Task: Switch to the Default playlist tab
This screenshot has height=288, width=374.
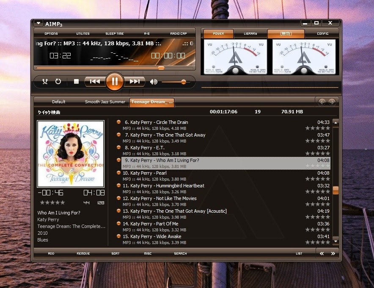Action: (x=59, y=102)
